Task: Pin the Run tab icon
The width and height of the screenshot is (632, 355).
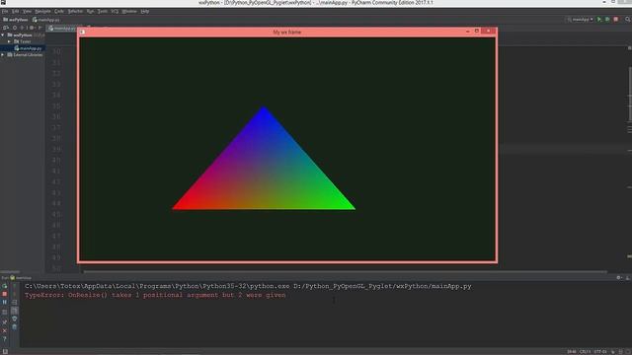Action: pos(5,322)
